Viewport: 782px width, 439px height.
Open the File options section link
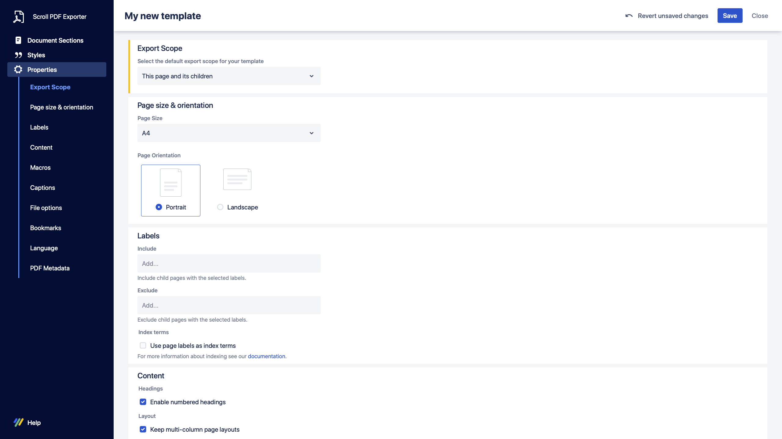coord(46,208)
